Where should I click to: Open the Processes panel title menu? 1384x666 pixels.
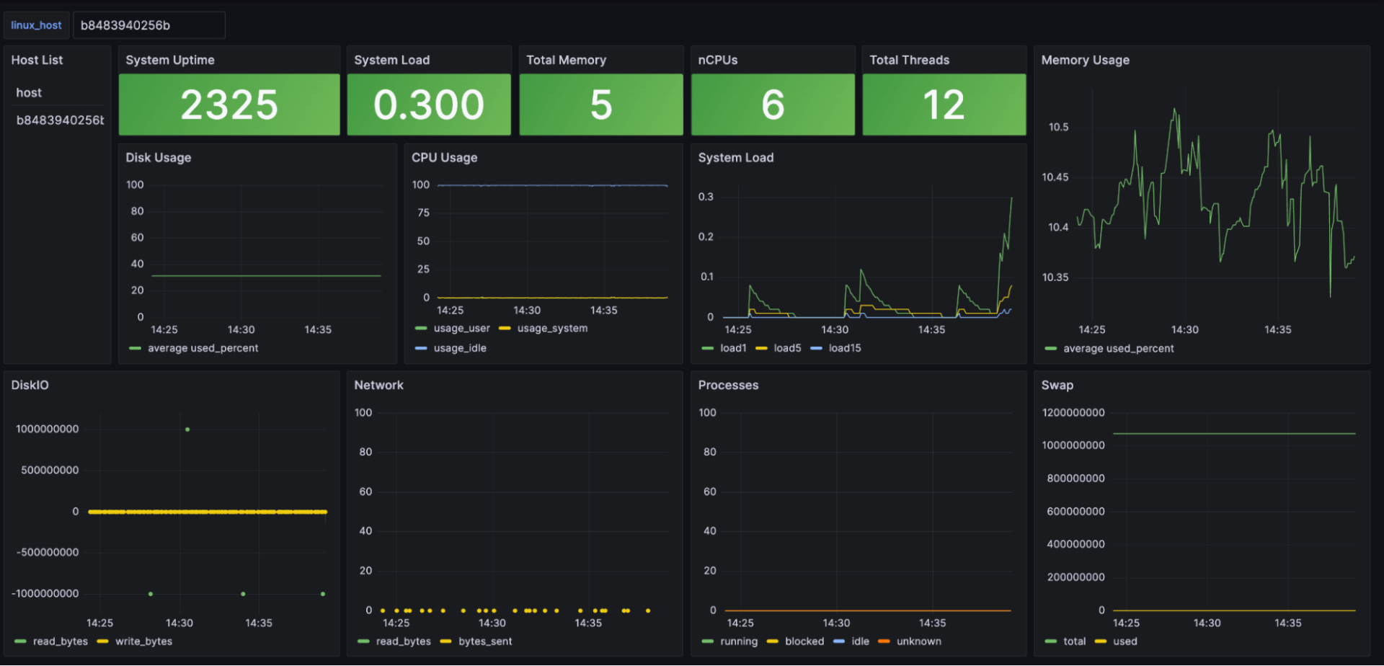tap(728, 385)
